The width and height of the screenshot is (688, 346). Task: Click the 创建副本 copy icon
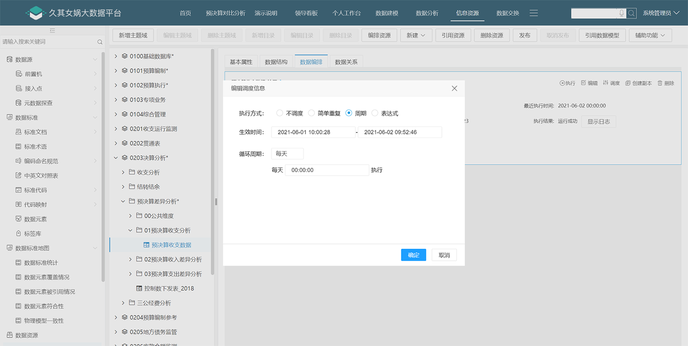pos(628,83)
